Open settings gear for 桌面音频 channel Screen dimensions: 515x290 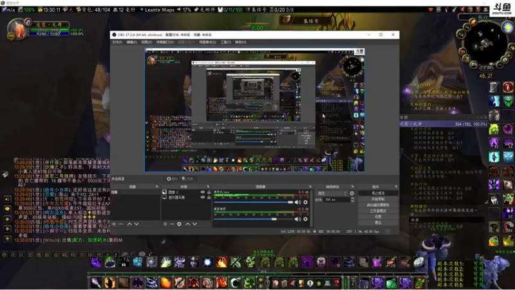click(x=305, y=219)
